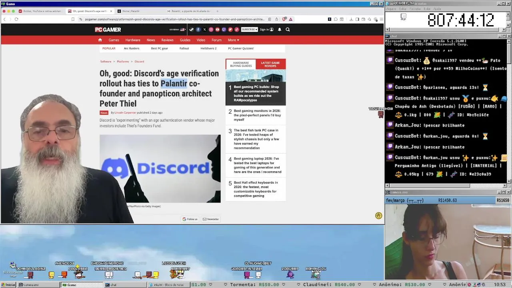The height and width of the screenshot is (288, 512).
Task: Click the PC Gamer logo
Action: pos(108,30)
